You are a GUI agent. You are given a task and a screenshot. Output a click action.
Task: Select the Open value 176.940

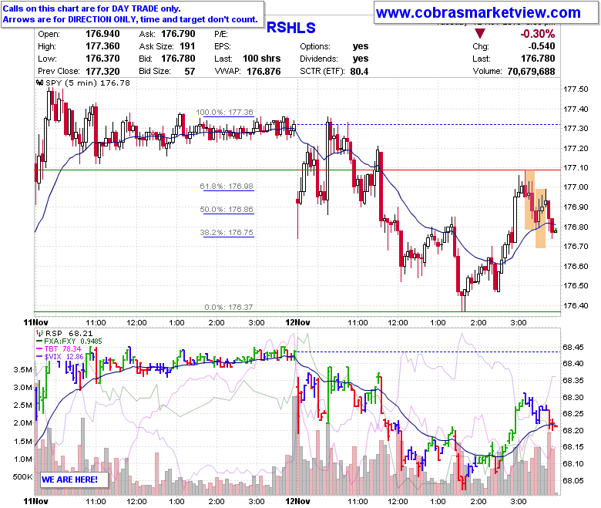(x=102, y=34)
